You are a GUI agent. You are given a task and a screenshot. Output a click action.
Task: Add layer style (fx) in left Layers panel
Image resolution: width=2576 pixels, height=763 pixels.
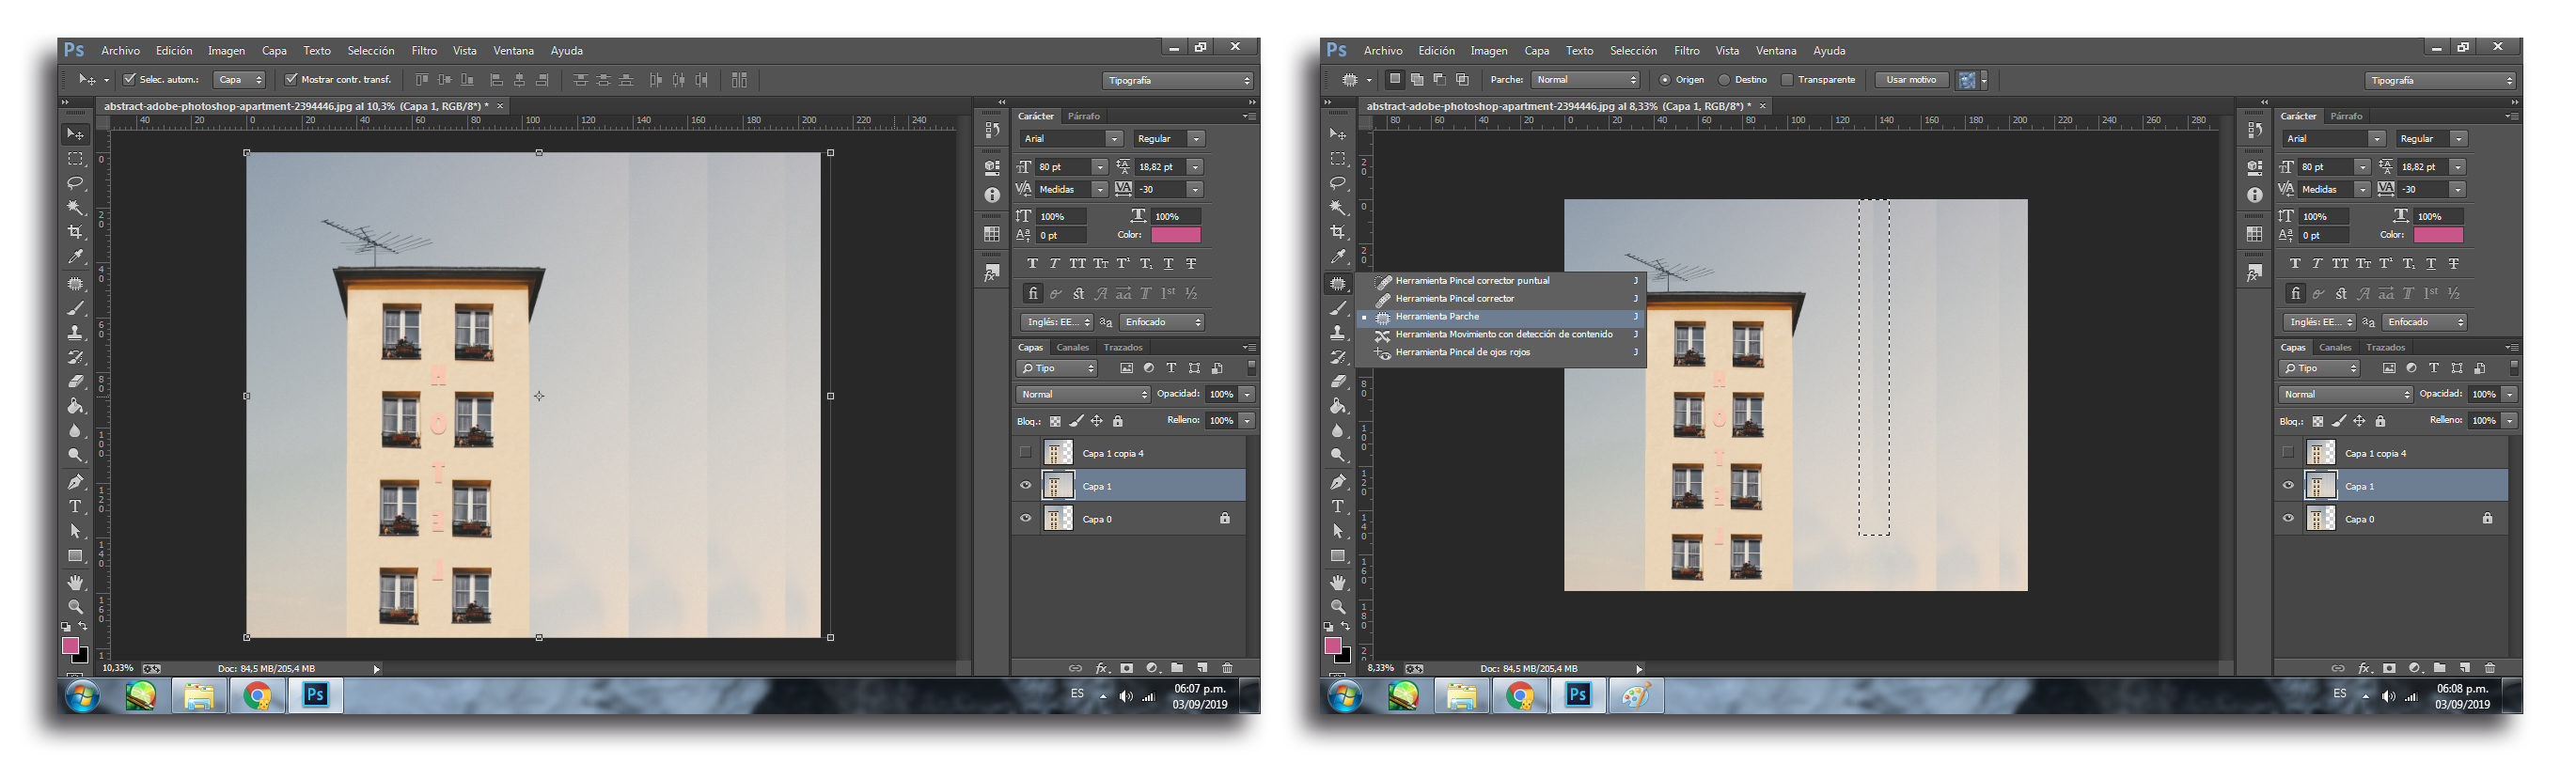[x=1102, y=668]
